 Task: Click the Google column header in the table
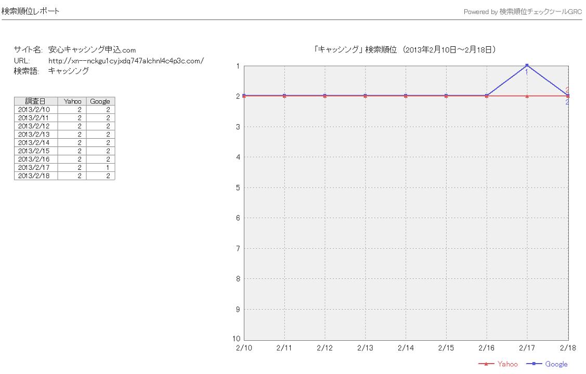click(100, 101)
